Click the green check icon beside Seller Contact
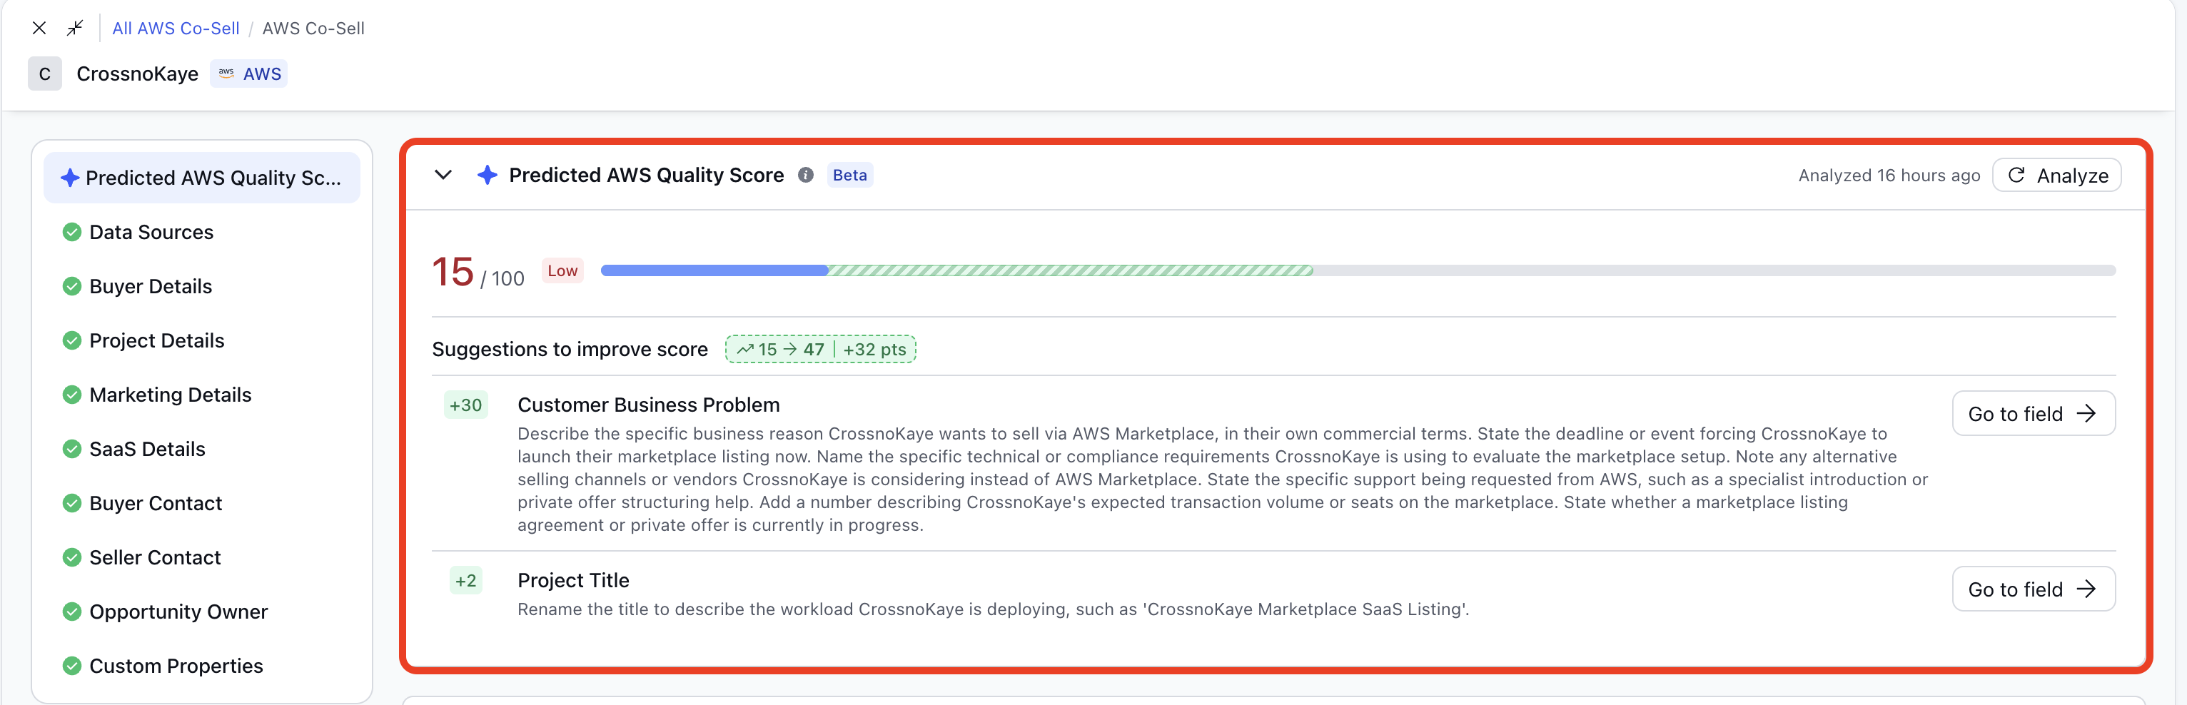 [x=72, y=557]
